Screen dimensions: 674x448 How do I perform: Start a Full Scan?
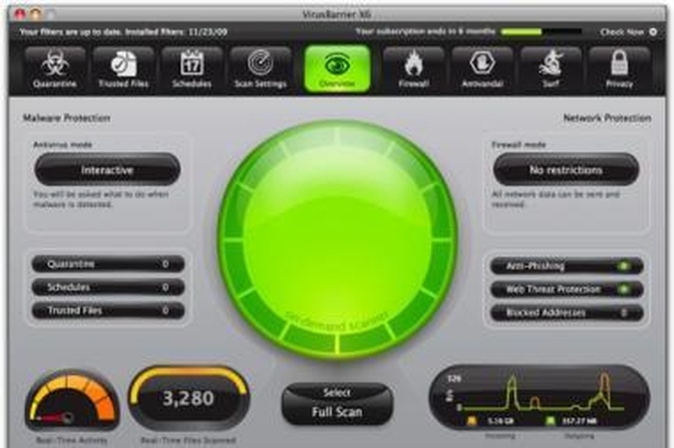pyautogui.click(x=337, y=412)
